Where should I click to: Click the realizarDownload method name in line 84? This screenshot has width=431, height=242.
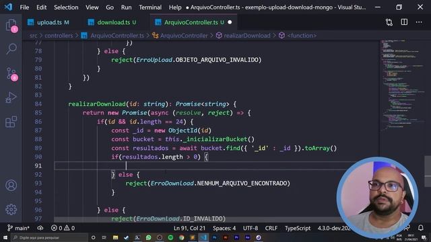[97, 104]
